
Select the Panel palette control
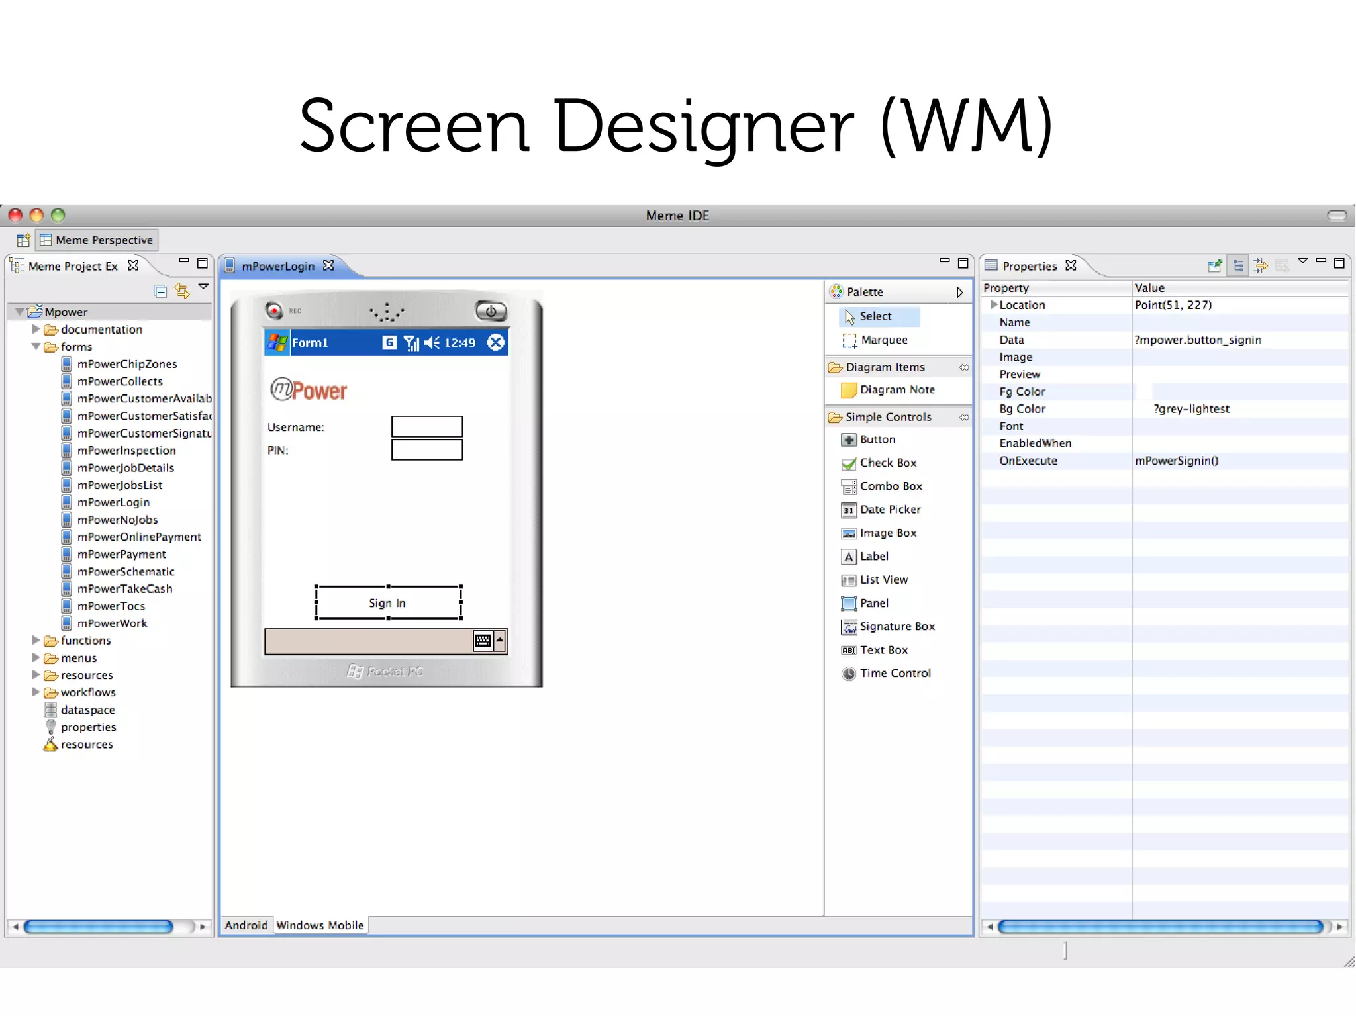point(865,603)
